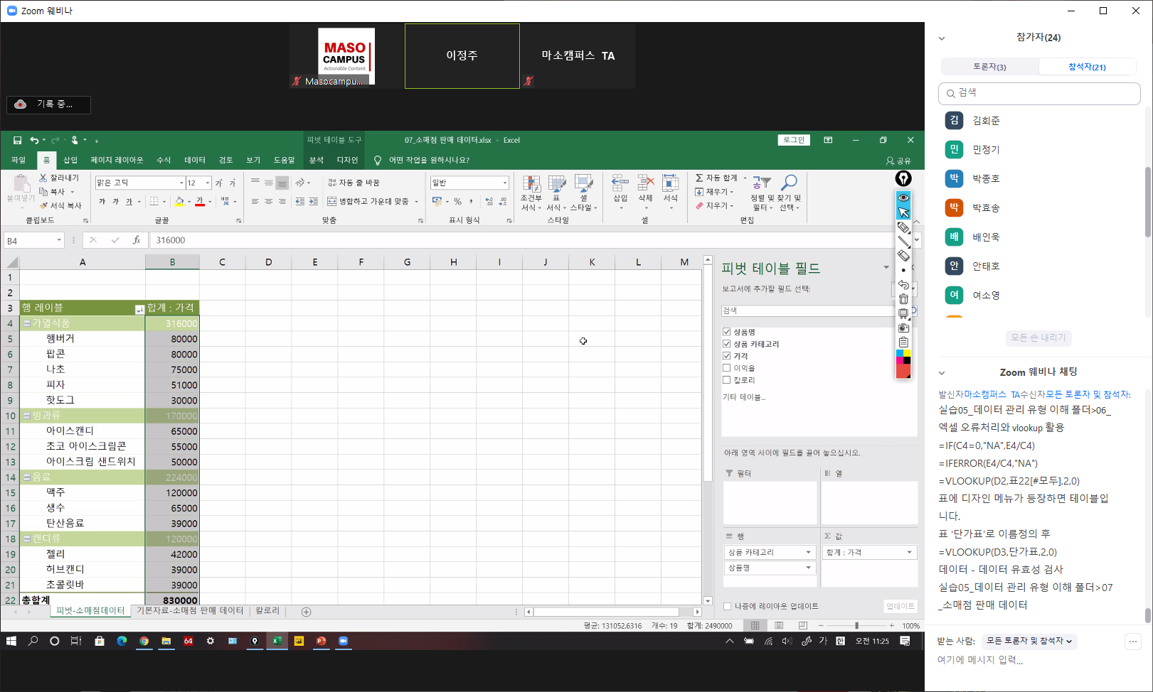Click the camera snapshot icon in annotation toolbar
This screenshot has height=692, width=1153.
[x=903, y=328]
